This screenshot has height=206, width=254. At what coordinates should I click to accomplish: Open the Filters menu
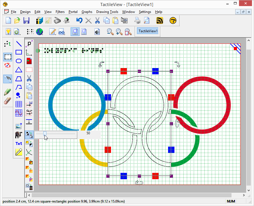[60, 12]
